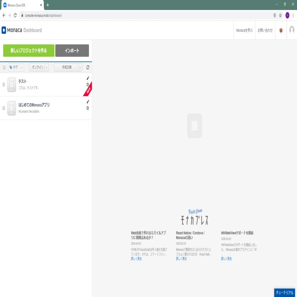Select the テスト project name
The image size is (297, 297).
22,81
